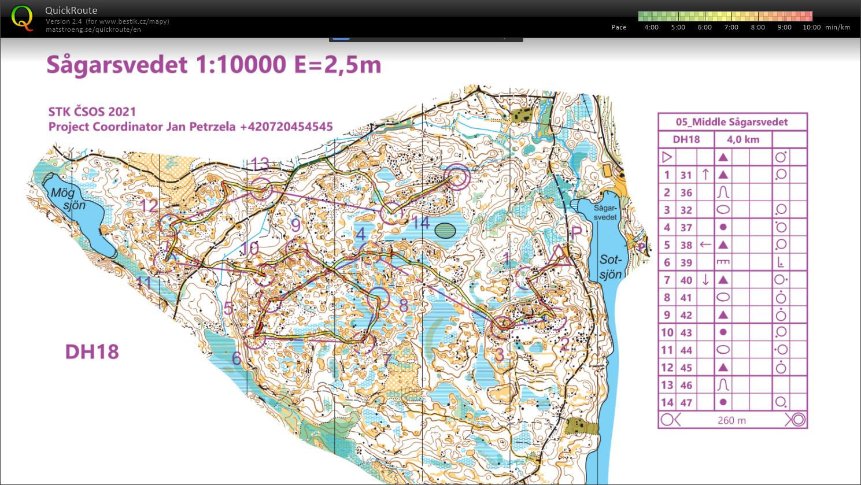Click the 05_Middle Sågarsvedet header cell
This screenshot has height=485, width=861.
tap(732, 122)
